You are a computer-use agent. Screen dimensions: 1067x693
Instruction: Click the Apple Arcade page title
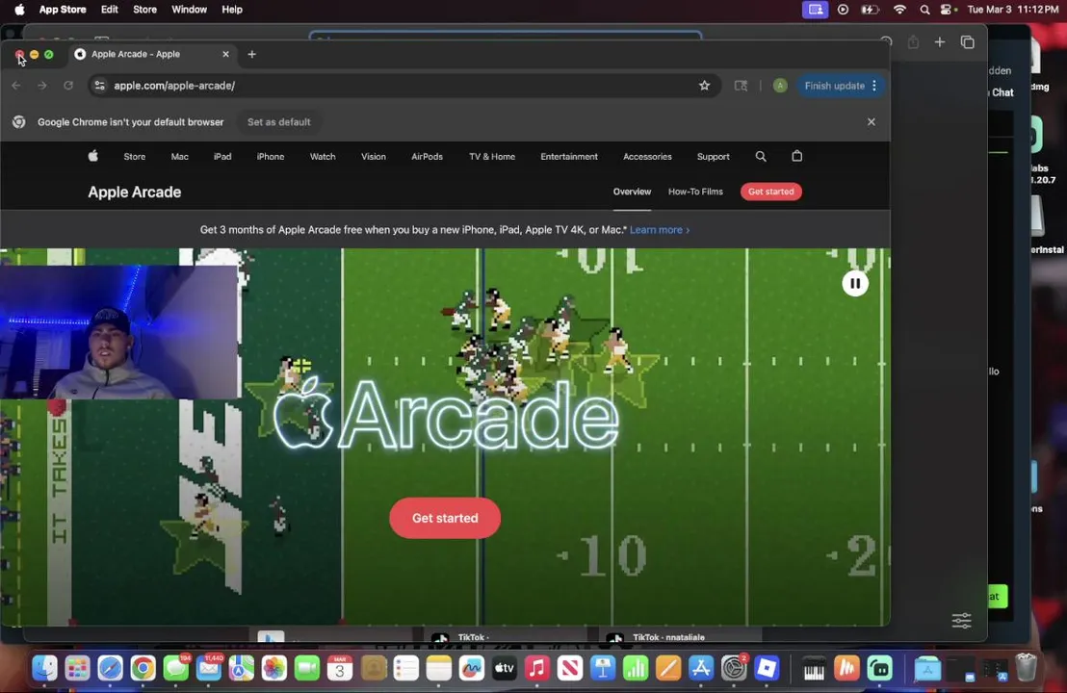134,192
